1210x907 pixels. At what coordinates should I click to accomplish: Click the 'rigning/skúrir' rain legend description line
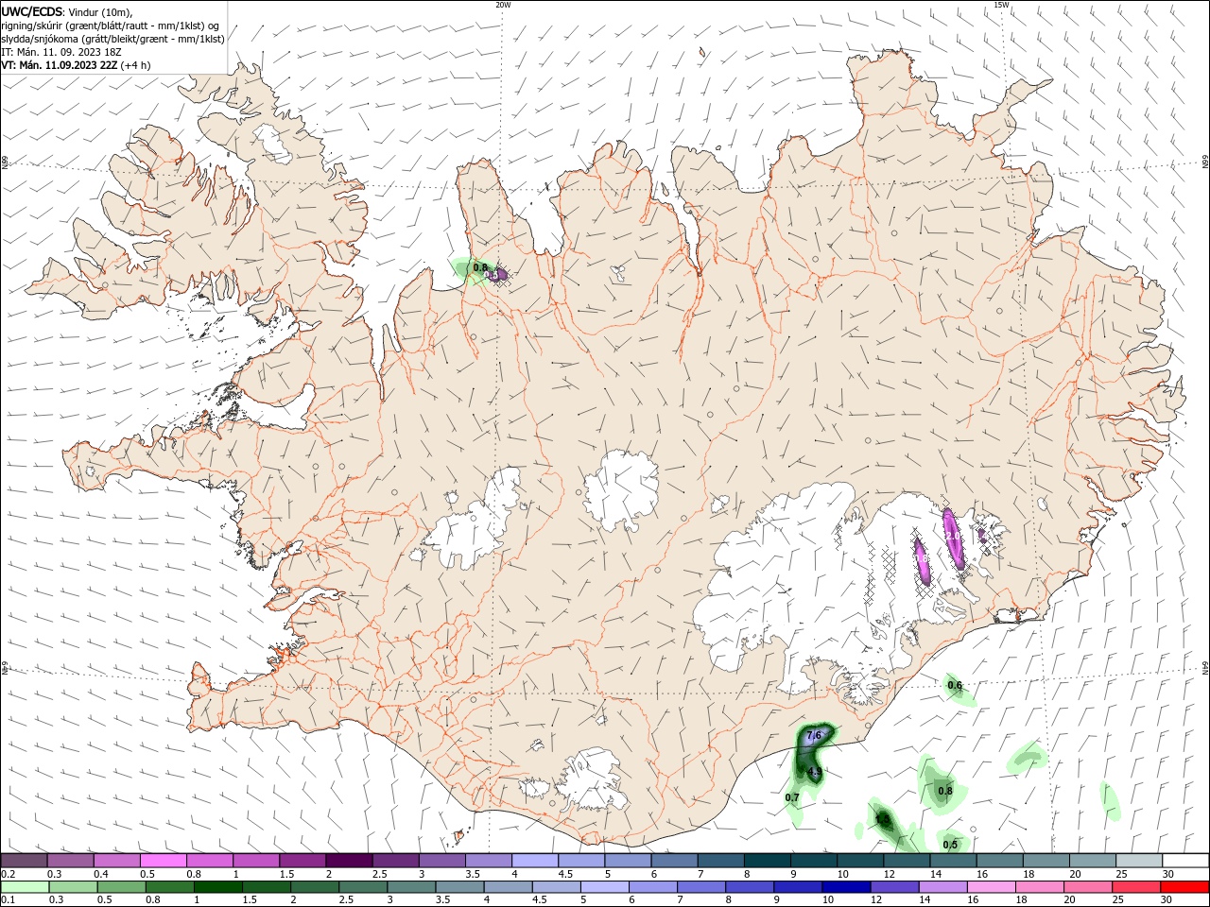point(111,26)
